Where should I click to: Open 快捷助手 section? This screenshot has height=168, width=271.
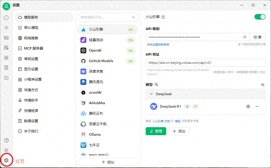[x=44, y=100]
